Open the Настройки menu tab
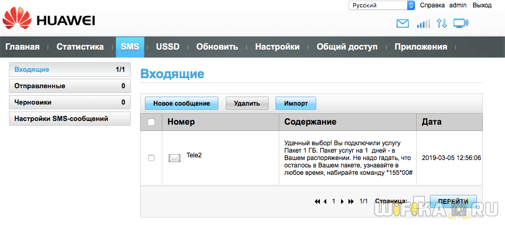505x225 pixels. point(277,46)
